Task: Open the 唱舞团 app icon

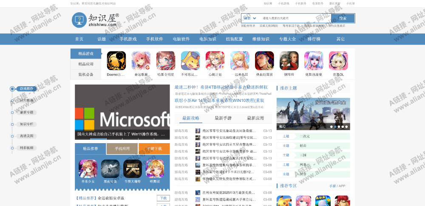Action: [155, 169]
